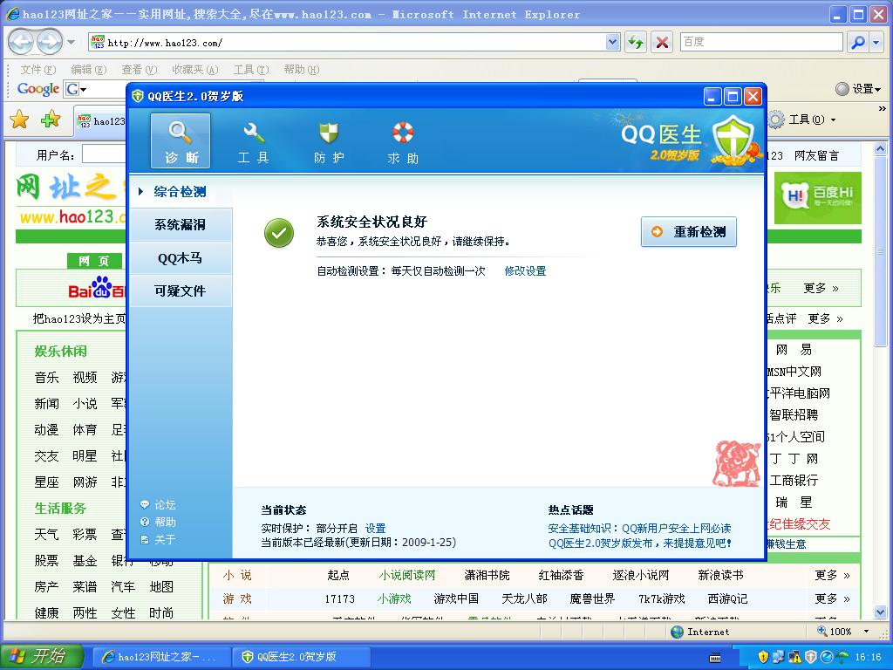The width and height of the screenshot is (893, 670).
Task: Open the 帮助(H) menu in IE
Action: click(301, 70)
